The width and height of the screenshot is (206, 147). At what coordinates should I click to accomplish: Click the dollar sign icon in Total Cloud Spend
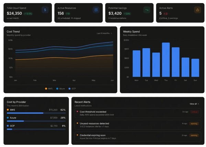[45, 10]
